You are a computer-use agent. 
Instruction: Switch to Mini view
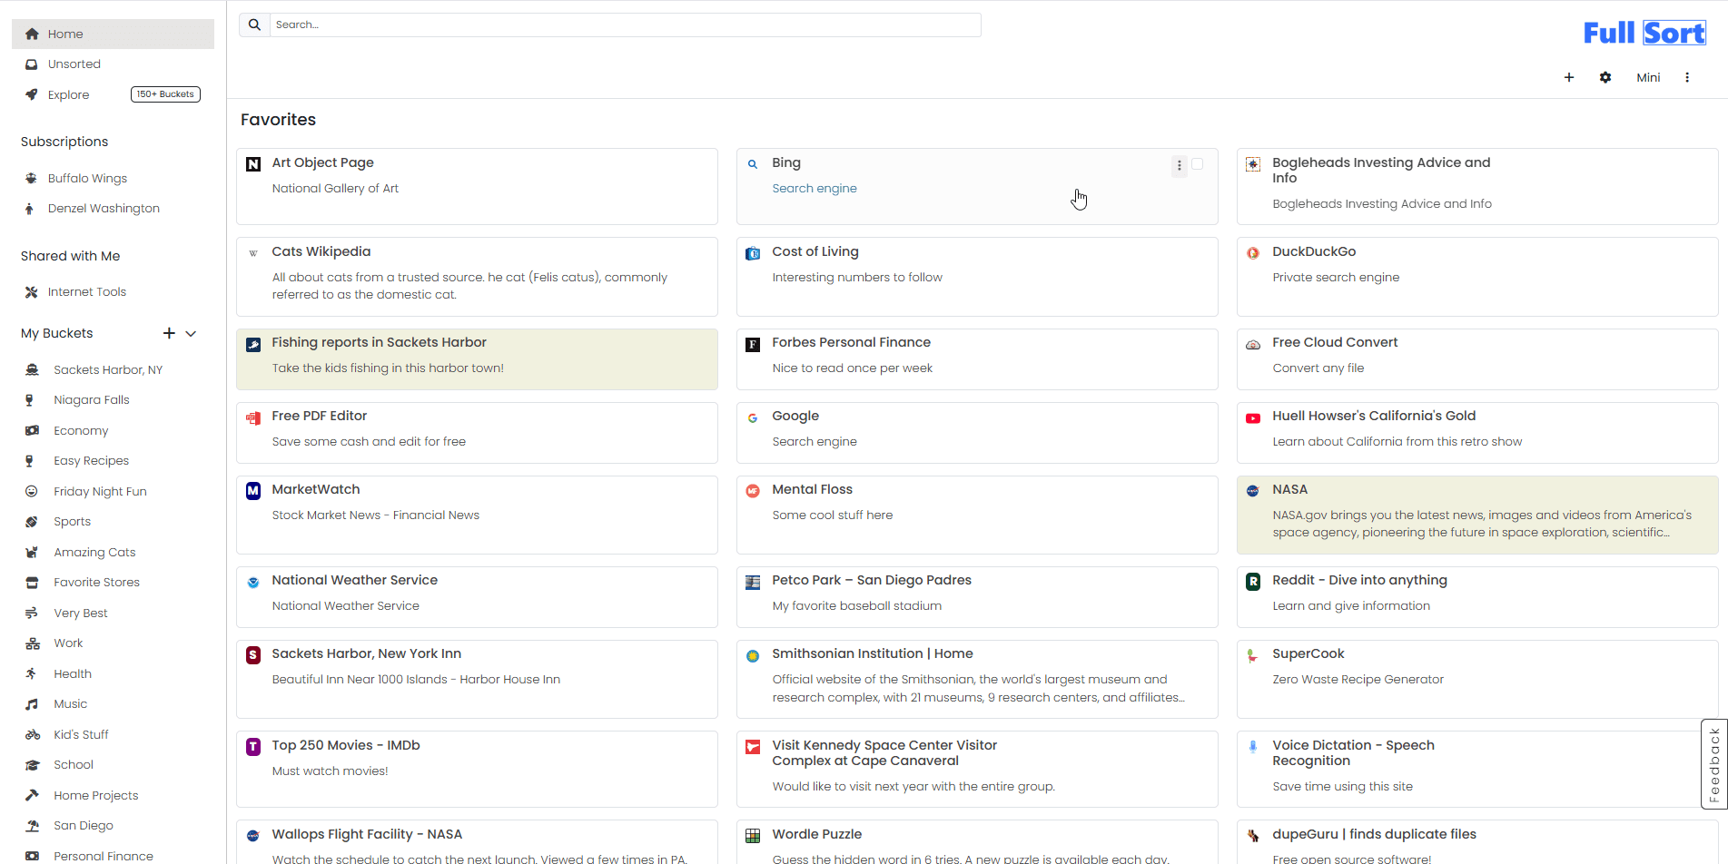click(1648, 77)
